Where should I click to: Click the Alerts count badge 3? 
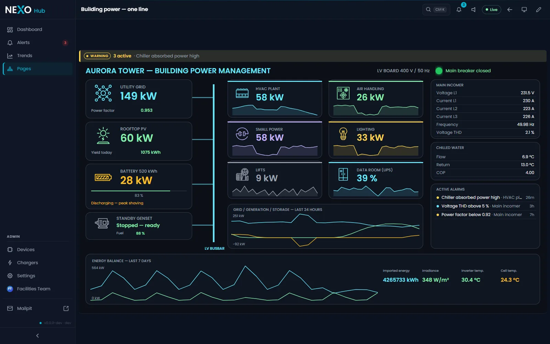(65, 43)
